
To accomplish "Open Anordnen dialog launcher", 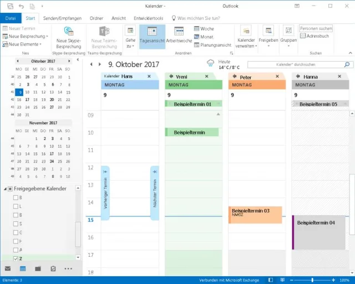I will coord(231,53).
